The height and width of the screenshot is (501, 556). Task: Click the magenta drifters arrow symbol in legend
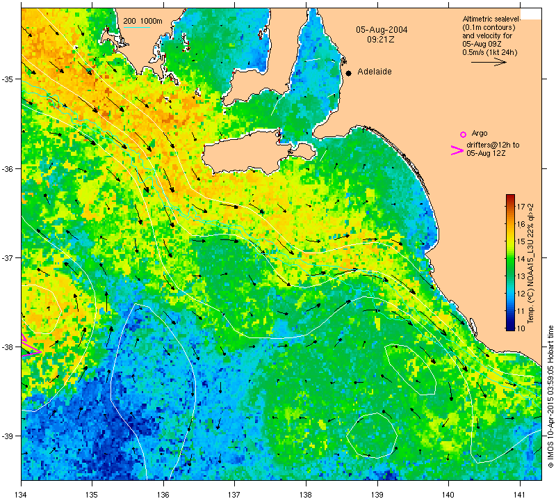[457, 150]
